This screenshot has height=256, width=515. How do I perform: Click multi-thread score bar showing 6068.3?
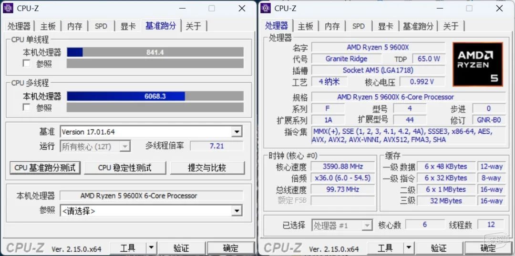coord(155,96)
